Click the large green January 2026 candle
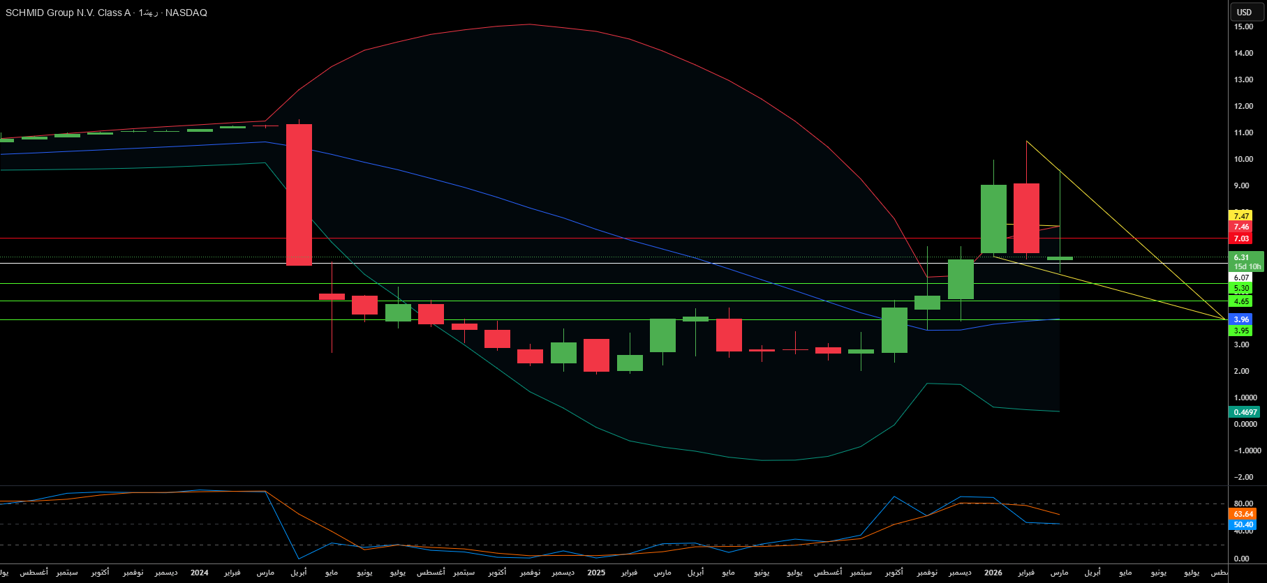This screenshot has height=583, width=1267. (993, 219)
